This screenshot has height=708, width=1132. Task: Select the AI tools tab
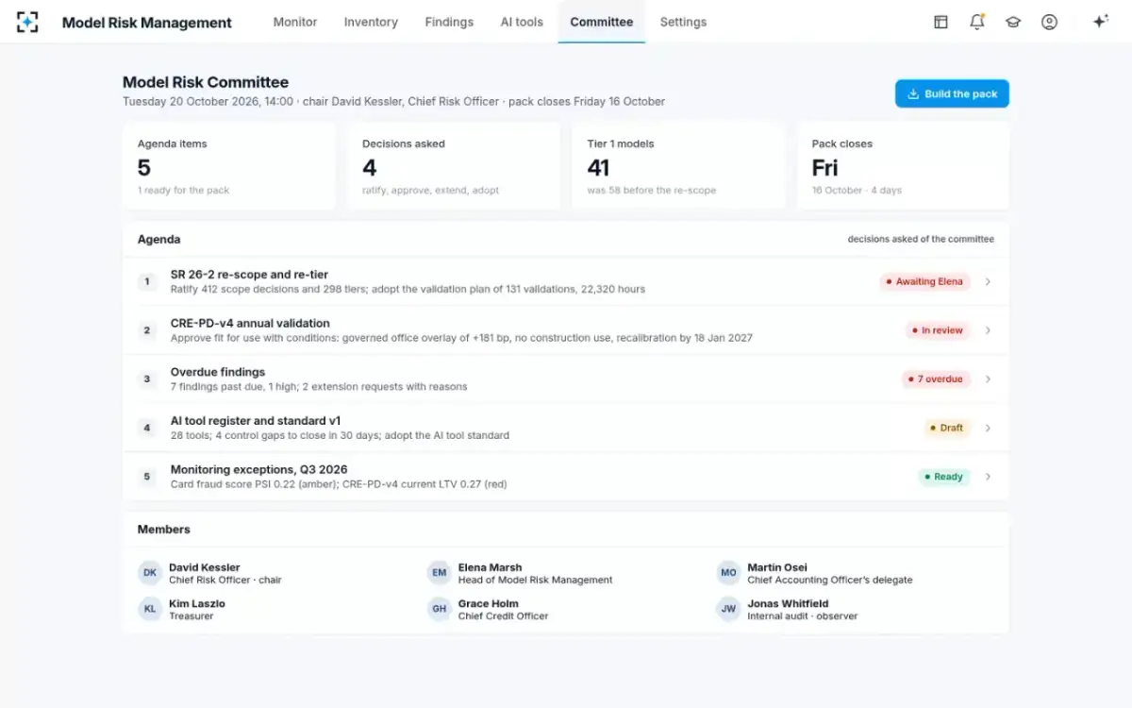tap(522, 22)
